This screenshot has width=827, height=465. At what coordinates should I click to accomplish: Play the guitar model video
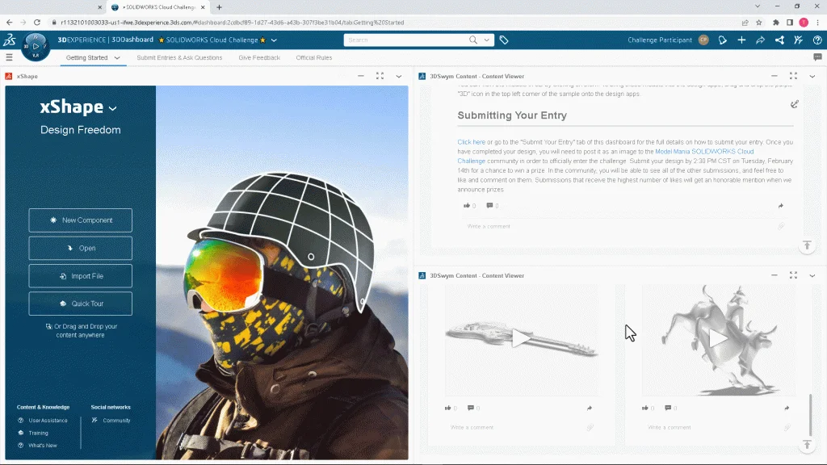pyautogui.click(x=522, y=339)
